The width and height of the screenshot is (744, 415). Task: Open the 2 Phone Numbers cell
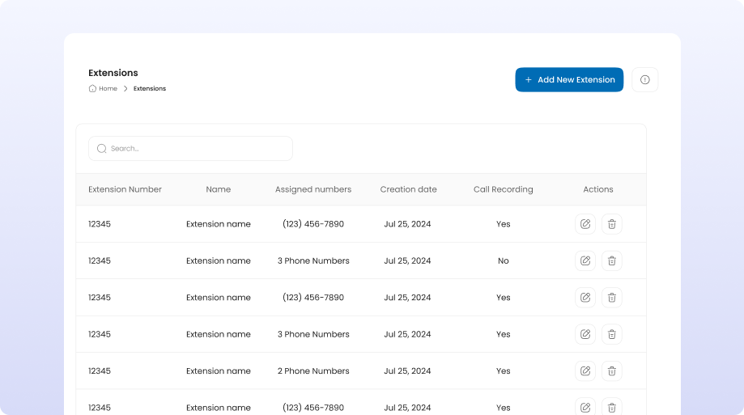coord(313,371)
